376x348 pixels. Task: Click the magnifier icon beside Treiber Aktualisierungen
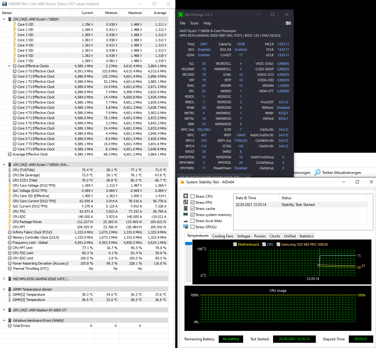point(318,173)
